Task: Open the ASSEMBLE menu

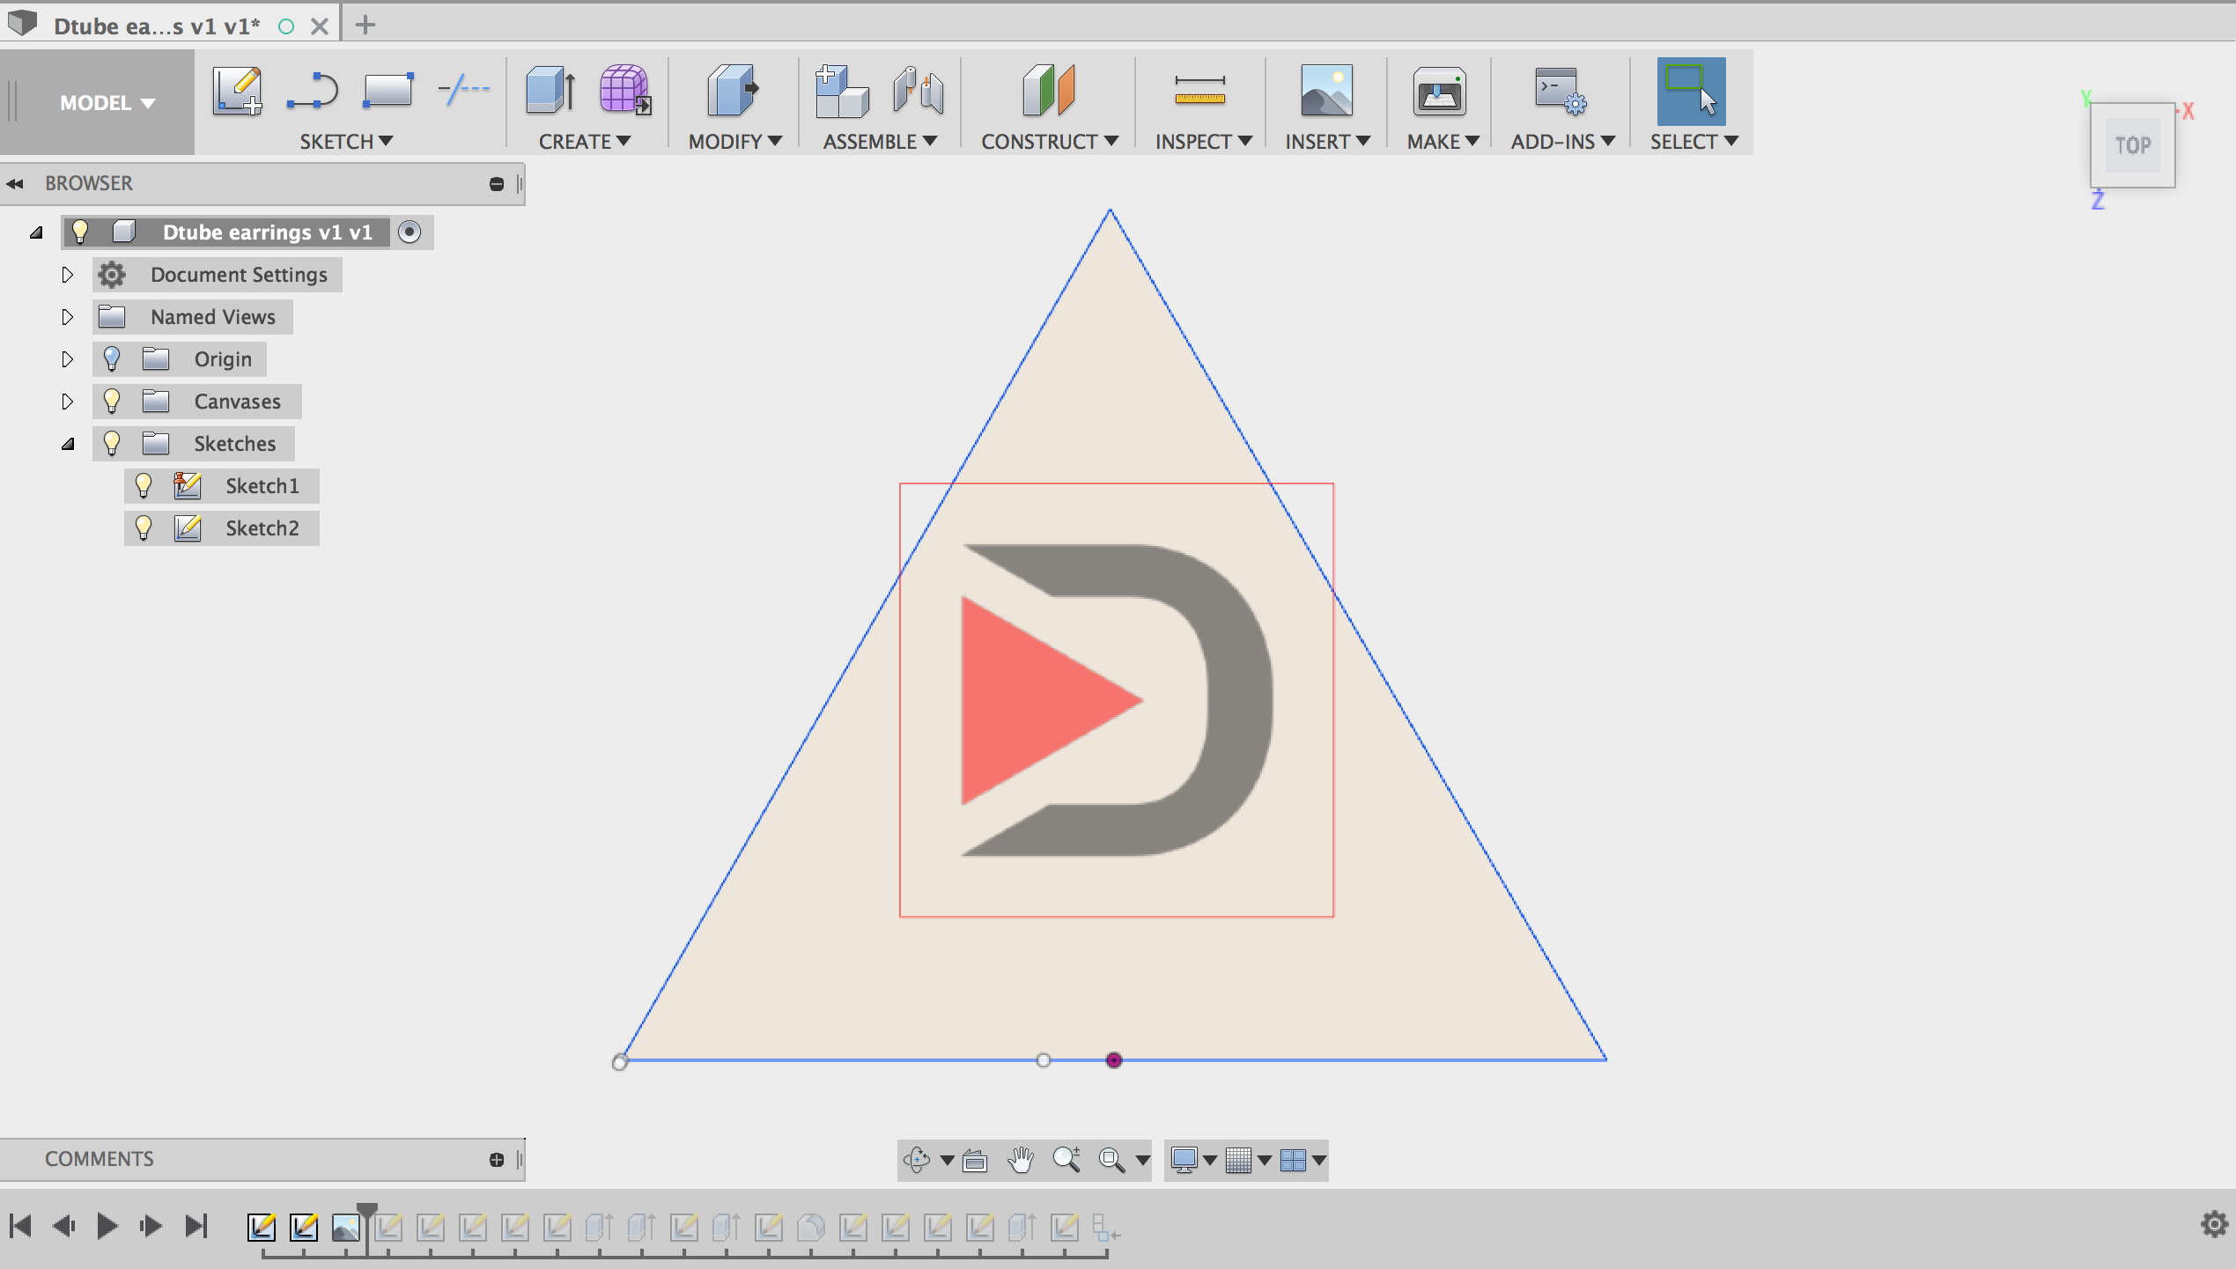Action: pos(880,142)
